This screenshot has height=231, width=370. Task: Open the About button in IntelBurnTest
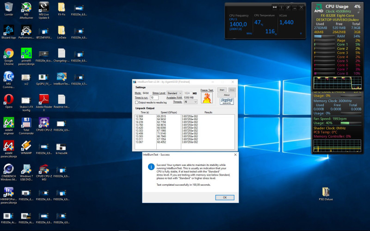[x=227, y=95]
